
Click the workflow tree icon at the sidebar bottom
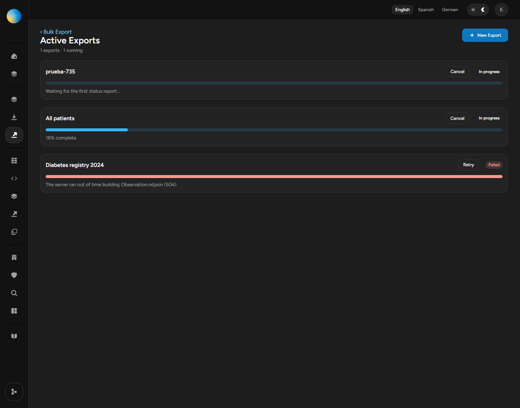click(x=14, y=392)
